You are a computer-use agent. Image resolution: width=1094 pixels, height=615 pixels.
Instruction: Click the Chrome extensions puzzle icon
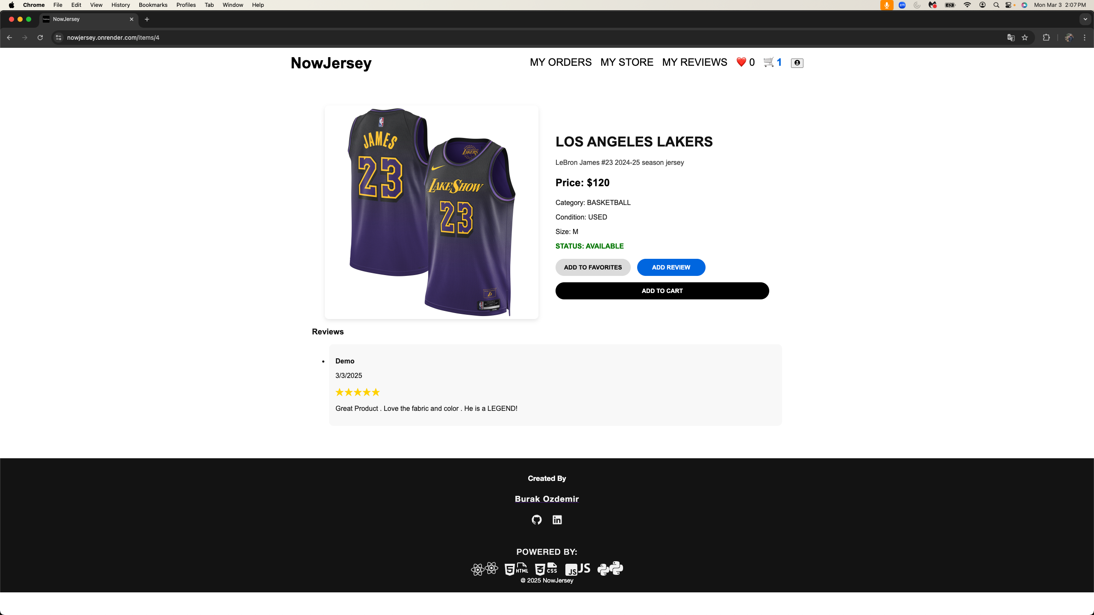(x=1046, y=38)
